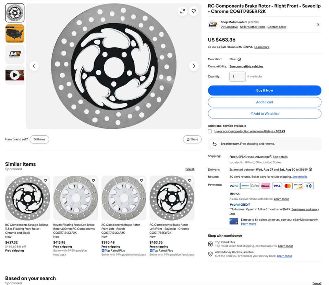Favorite the Savage Eclipse rotor similar item
This screenshot has width=329, height=285.
(x=45, y=180)
